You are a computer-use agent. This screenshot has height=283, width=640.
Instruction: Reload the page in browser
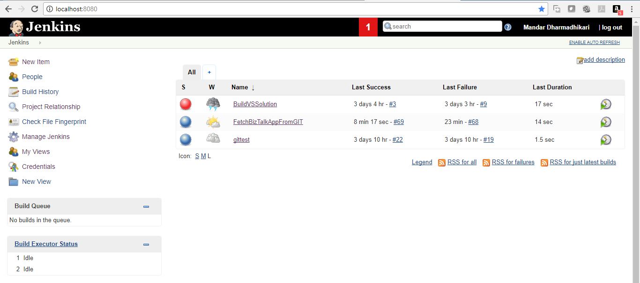click(35, 9)
